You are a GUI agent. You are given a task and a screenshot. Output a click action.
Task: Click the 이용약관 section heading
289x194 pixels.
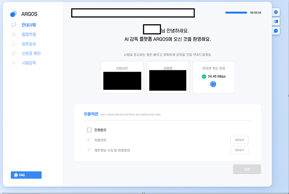(x=91, y=114)
